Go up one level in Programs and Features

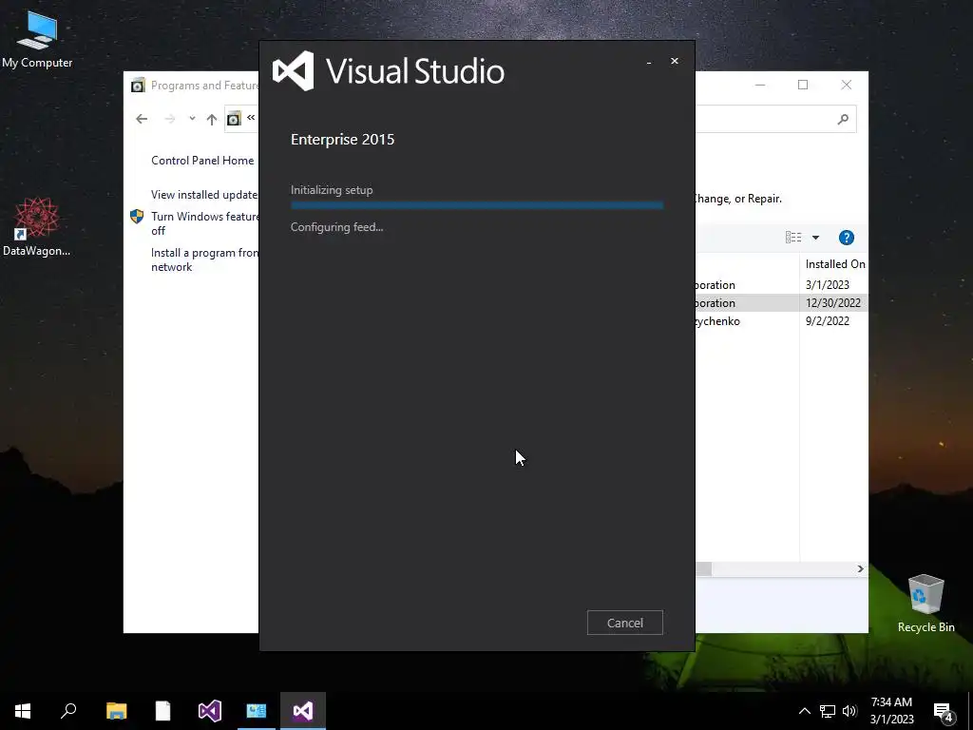point(212,119)
